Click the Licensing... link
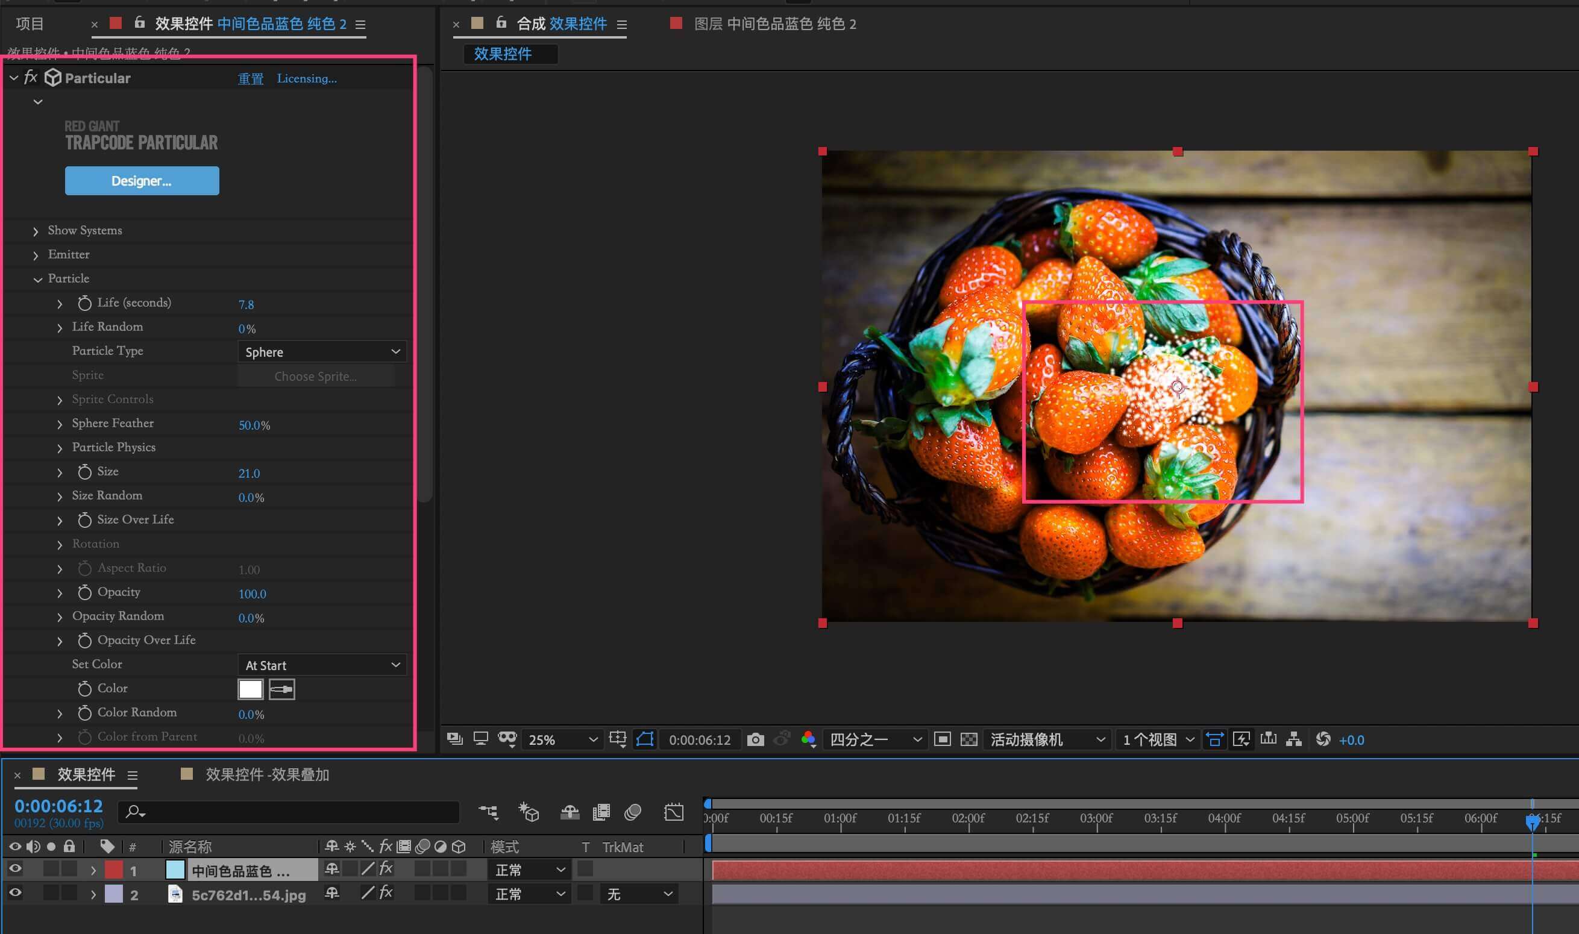 pos(307,79)
